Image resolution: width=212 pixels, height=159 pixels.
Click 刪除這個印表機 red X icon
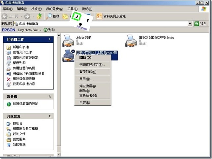[9, 79]
